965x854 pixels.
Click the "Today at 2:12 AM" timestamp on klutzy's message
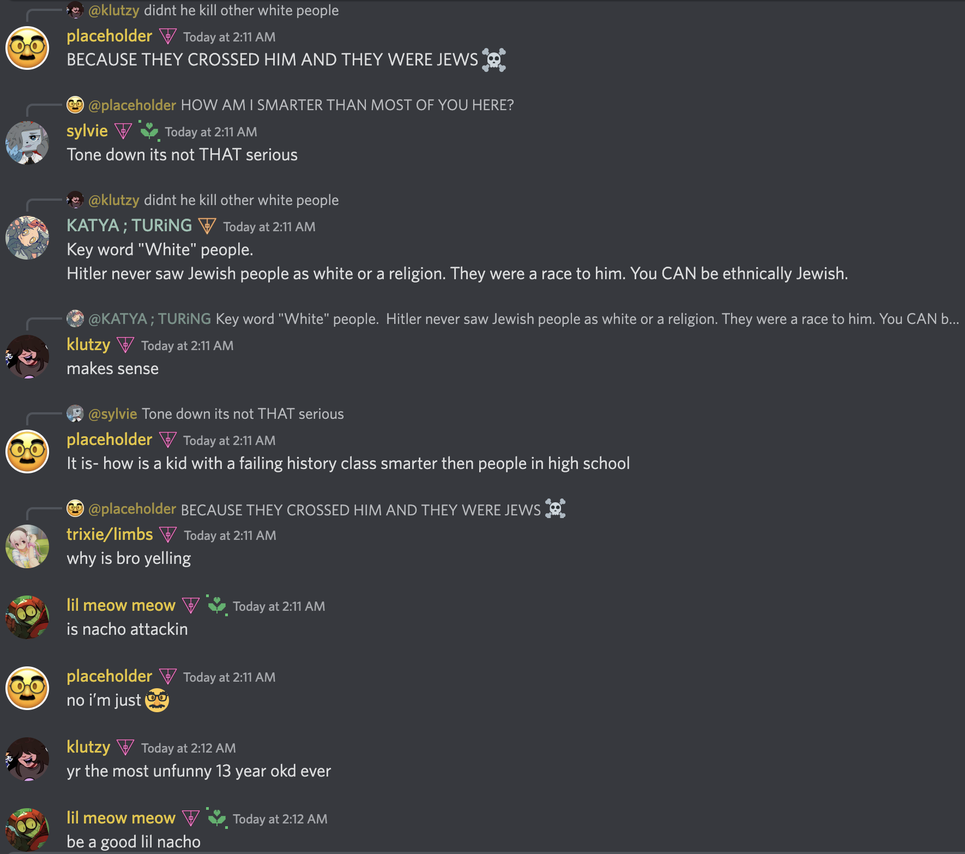point(188,748)
